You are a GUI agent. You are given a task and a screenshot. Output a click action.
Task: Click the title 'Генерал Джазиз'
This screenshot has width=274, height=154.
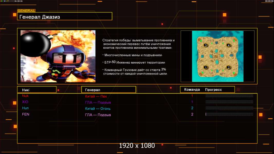[40, 17]
